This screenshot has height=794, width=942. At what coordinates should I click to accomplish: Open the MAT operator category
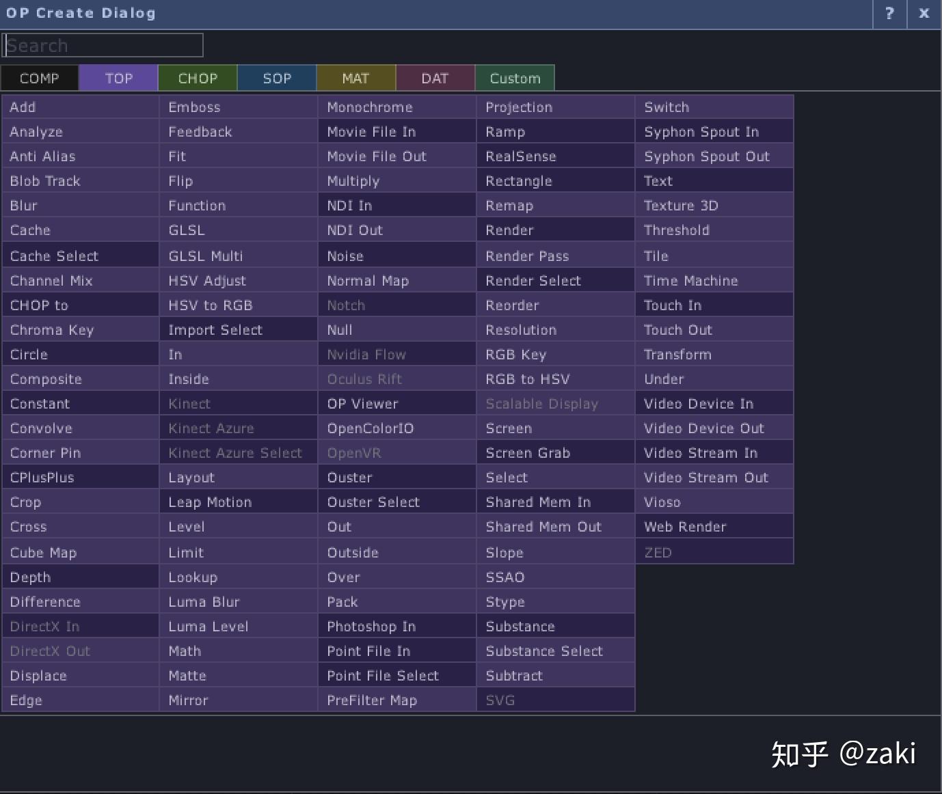(355, 77)
